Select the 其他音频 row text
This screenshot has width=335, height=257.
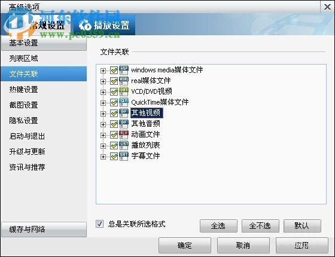coord(145,124)
